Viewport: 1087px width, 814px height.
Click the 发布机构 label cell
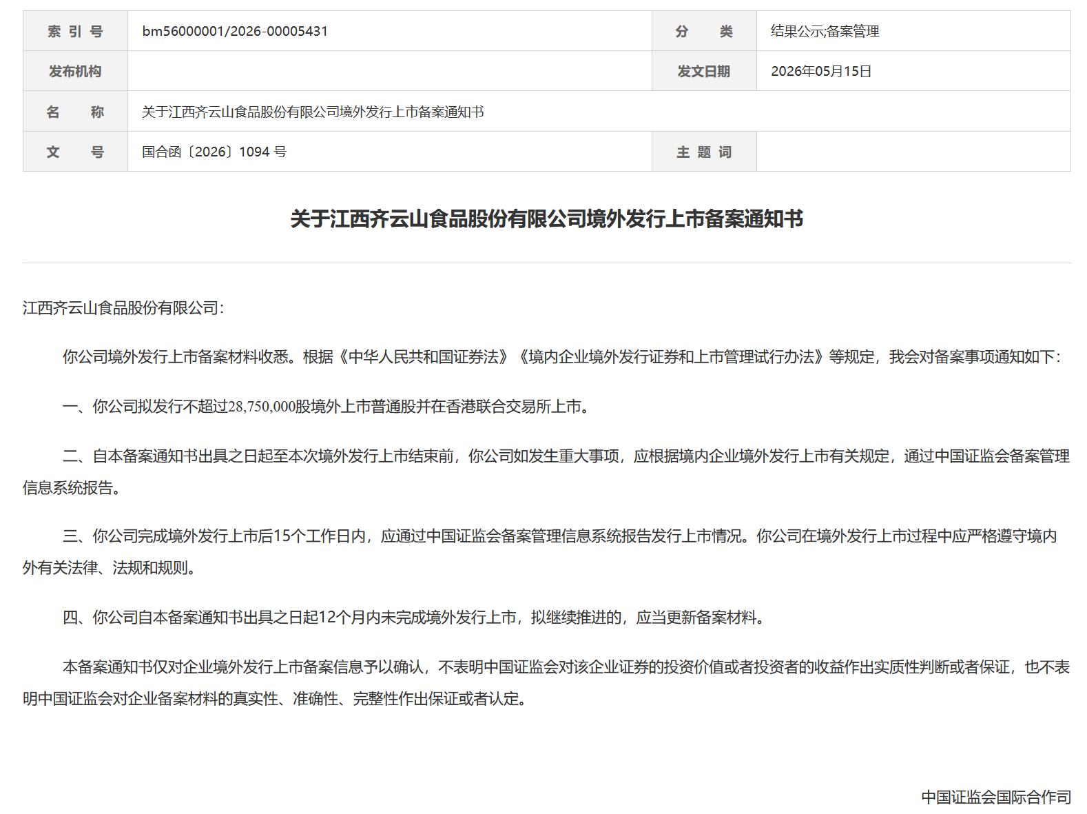point(75,71)
